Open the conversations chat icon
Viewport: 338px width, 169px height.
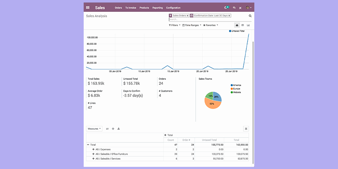[x=234, y=8]
